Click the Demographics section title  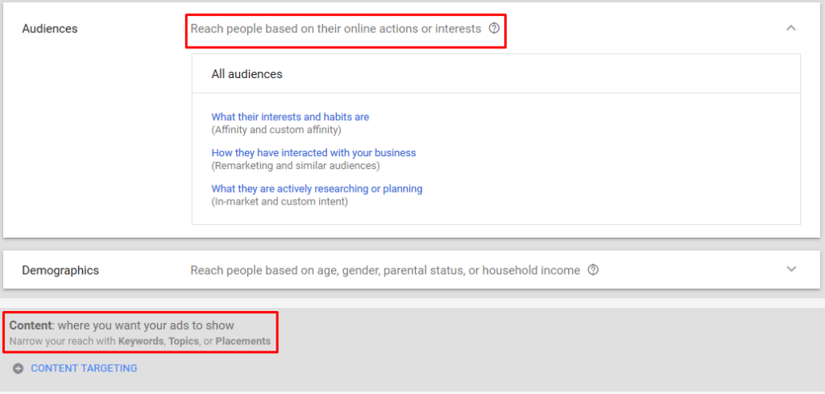60,271
